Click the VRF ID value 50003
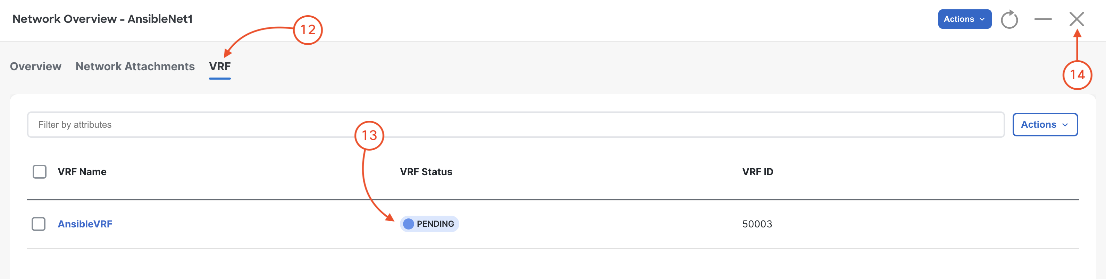This screenshot has height=279, width=1106. pos(757,224)
